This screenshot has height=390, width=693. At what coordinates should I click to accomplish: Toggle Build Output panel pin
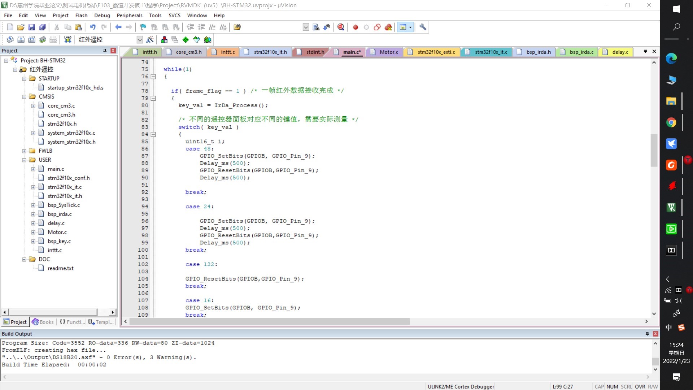click(647, 334)
